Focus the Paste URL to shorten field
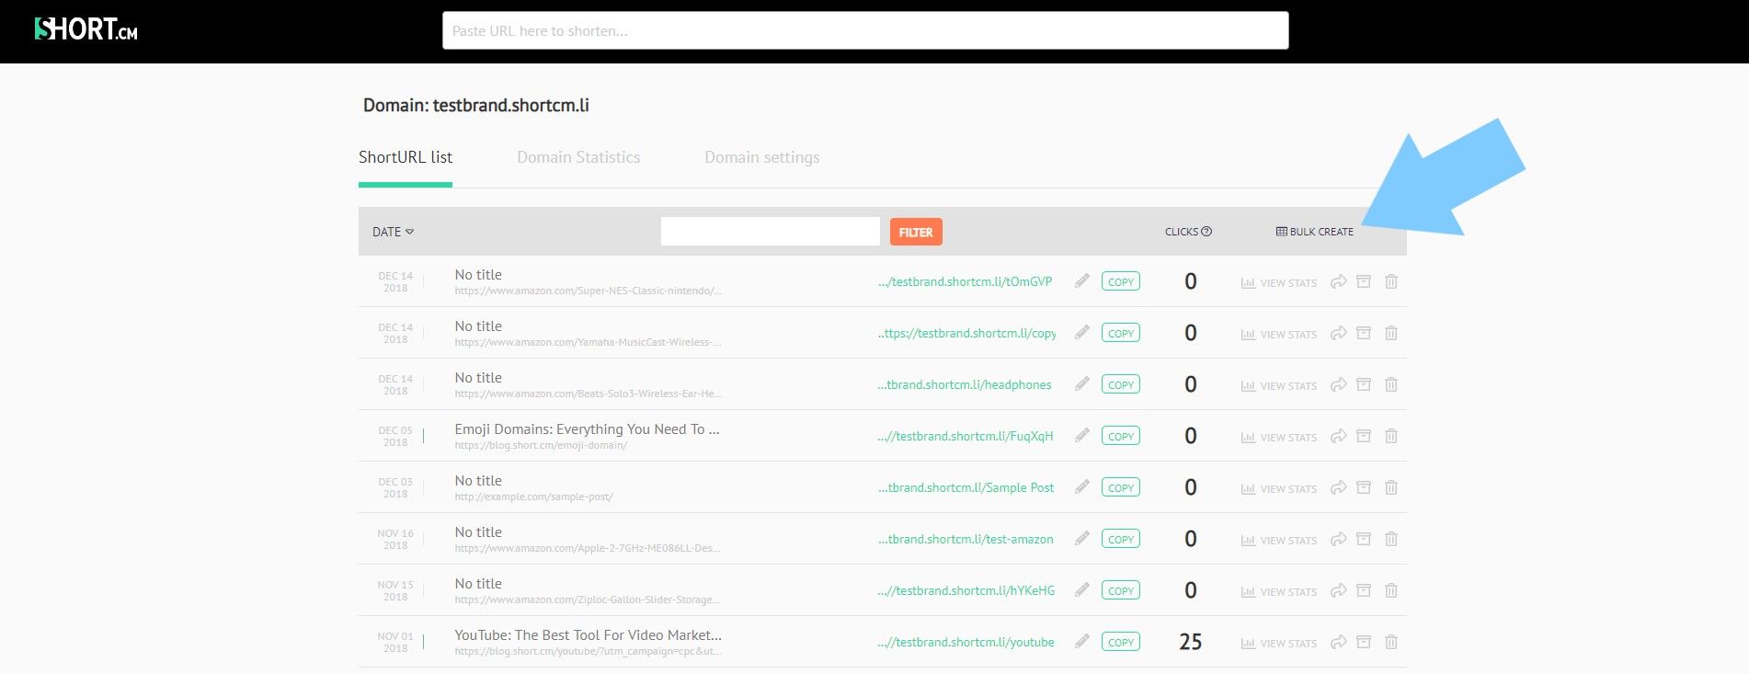1749x674 pixels. tap(865, 30)
